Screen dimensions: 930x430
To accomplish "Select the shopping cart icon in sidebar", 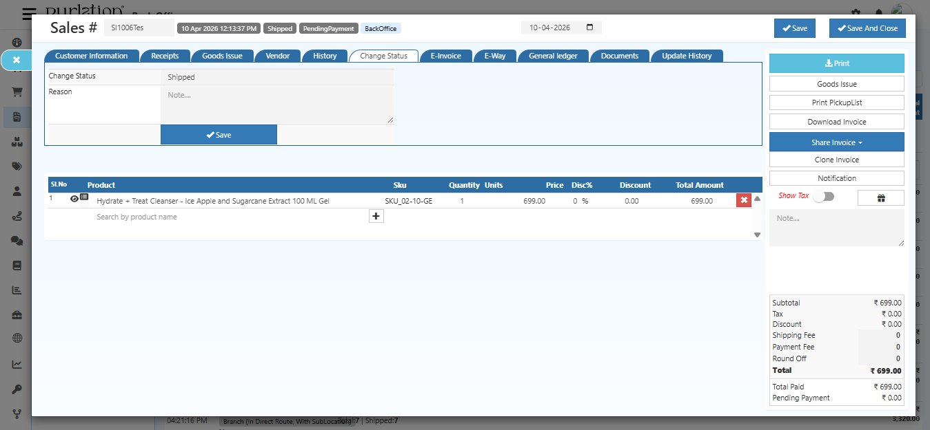I will pos(16,92).
